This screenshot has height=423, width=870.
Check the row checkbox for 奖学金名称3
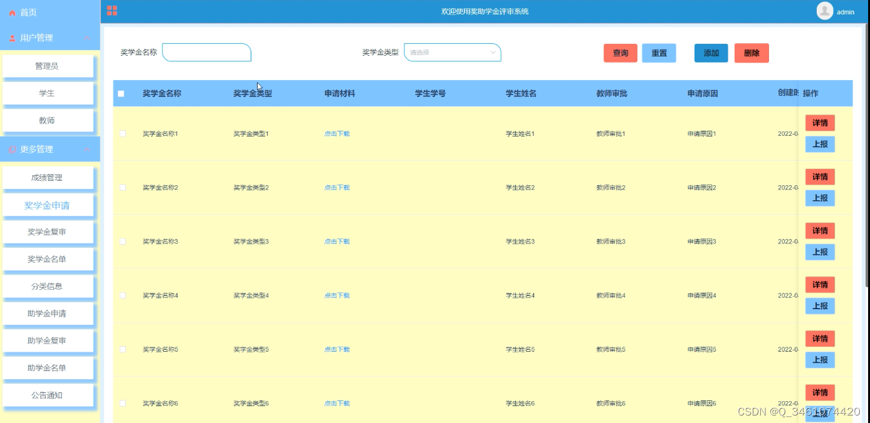123,242
